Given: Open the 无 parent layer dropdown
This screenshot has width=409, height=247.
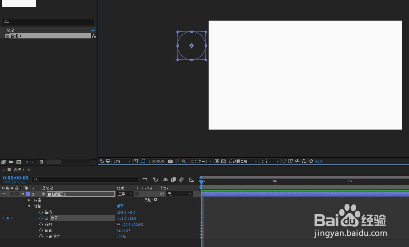Looking at the screenshot, I should [x=180, y=194].
